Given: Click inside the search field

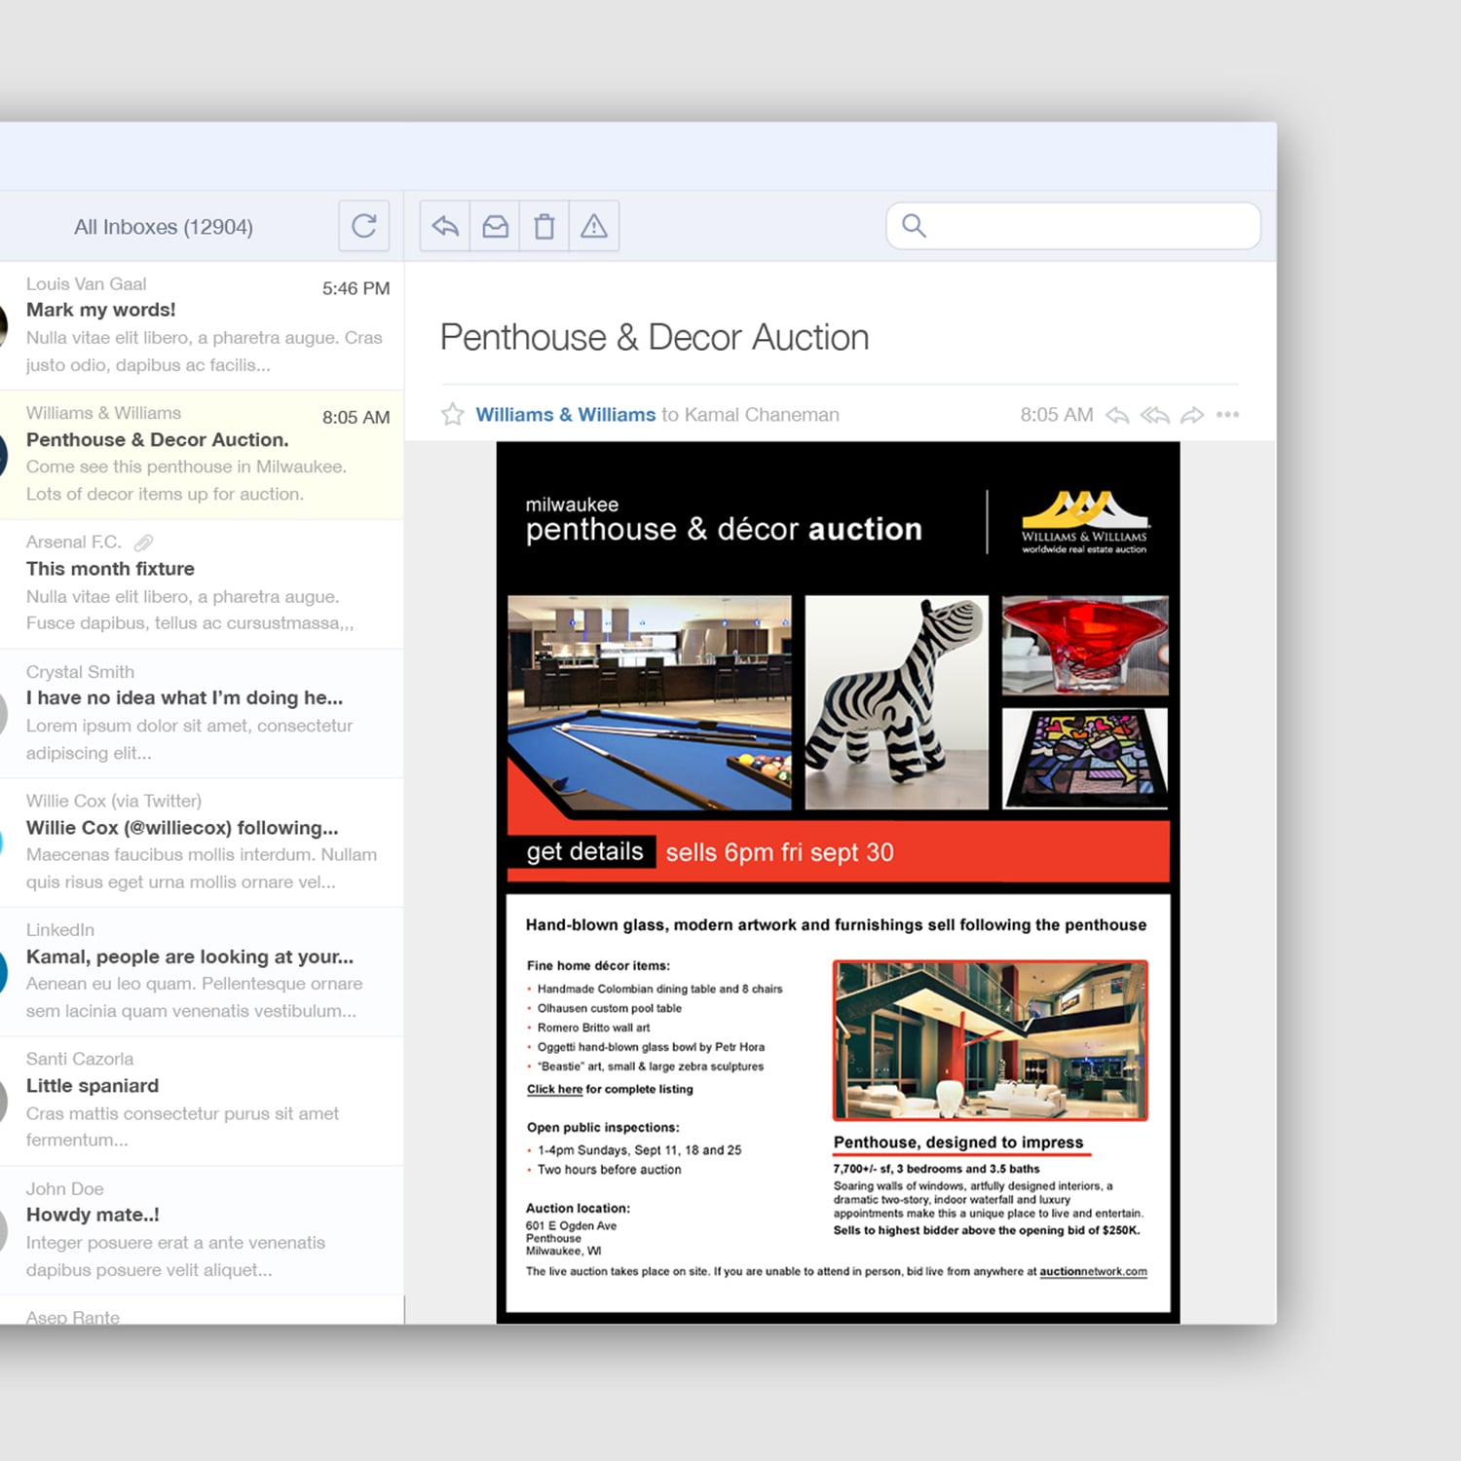Looking at the screenshot, I should coord(1081,226).
